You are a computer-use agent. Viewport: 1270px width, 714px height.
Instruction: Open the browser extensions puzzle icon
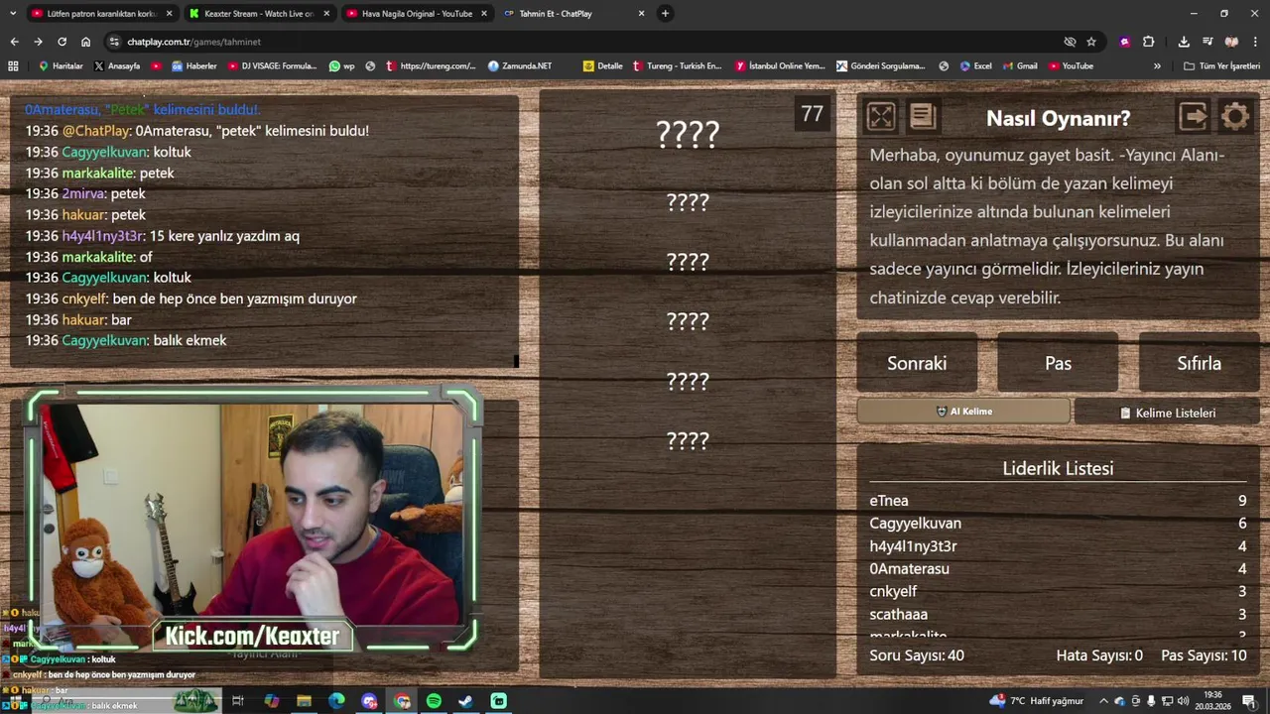(1148, 42)
